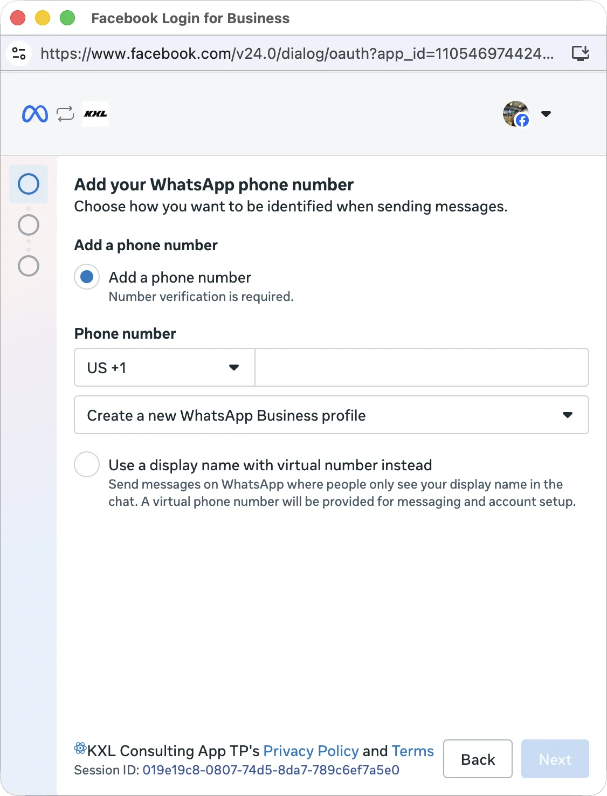Click the Next button
The width and height of the screenshot is (607, 796).
coord(555,759)
